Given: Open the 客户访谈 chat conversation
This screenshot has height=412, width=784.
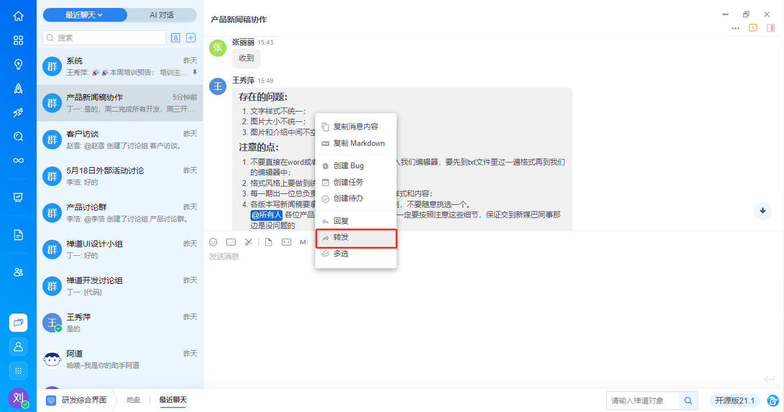Looking at the screenshot, I should click(120, 140).
